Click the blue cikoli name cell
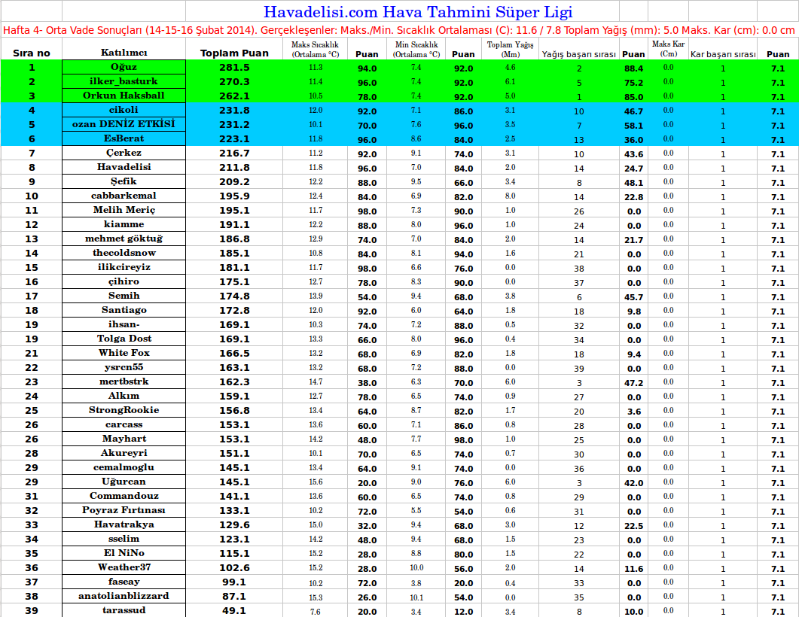 point(124,111)
